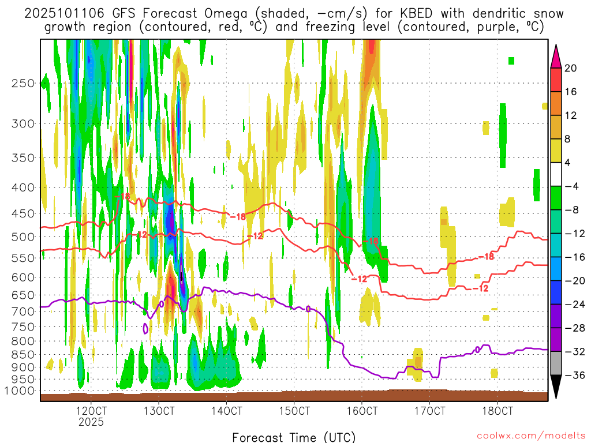The image size is (591, 443).
Task: Click the title's second line about freezing level
Action: click(294, 27)
